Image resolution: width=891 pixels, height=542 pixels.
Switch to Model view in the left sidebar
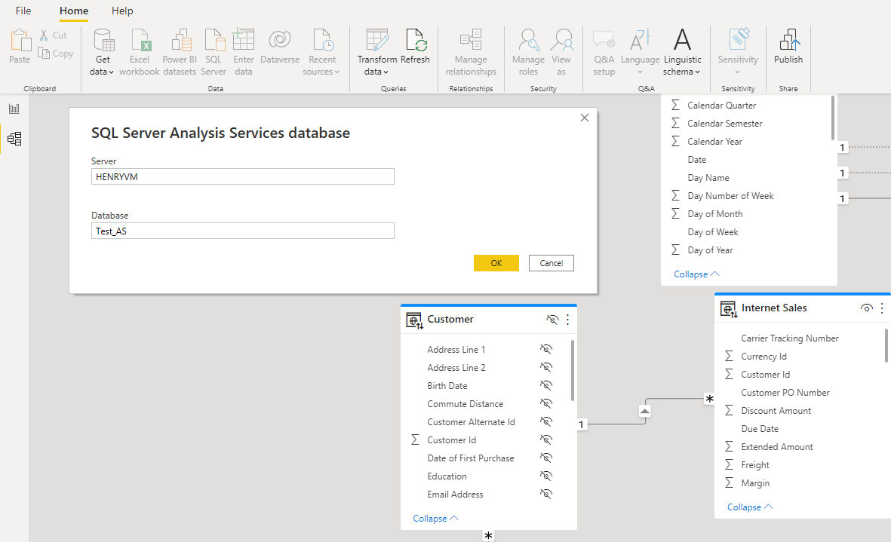click(x=14, y=138)
